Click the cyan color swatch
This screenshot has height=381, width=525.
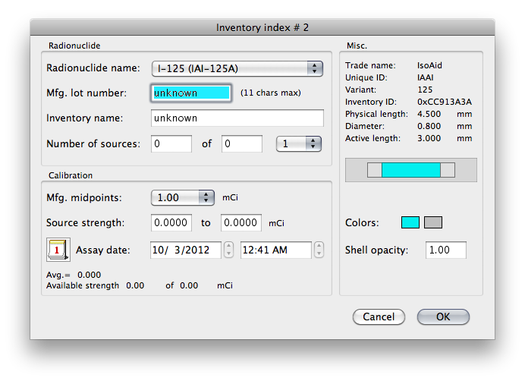click(x=410, y=222)
